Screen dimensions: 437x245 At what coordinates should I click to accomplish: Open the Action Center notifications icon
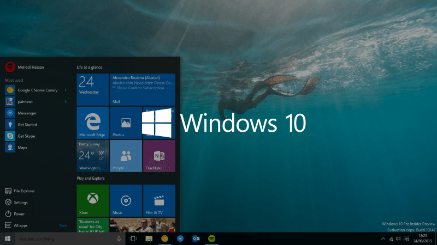pos(406,238)
